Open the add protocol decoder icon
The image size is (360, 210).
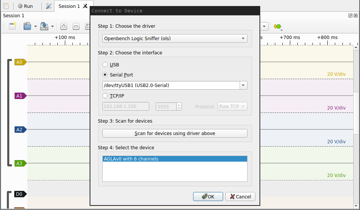277,27
